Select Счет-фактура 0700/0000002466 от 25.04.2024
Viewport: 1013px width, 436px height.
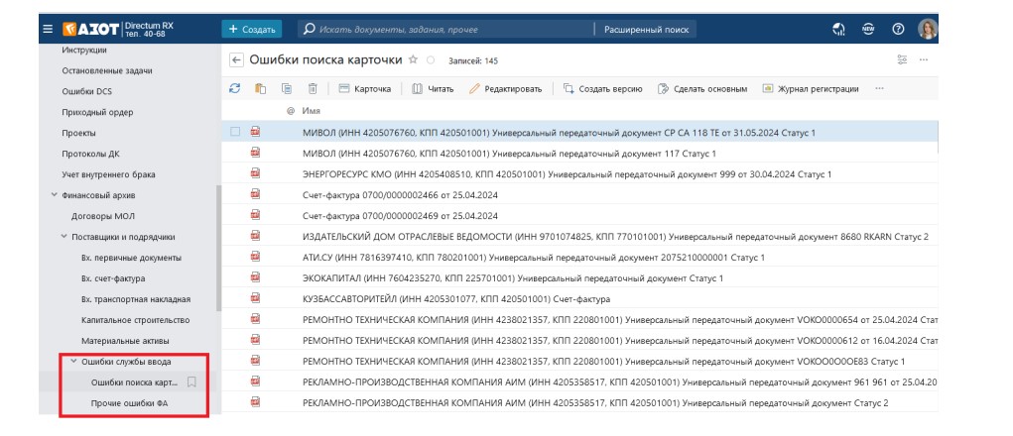579,195
